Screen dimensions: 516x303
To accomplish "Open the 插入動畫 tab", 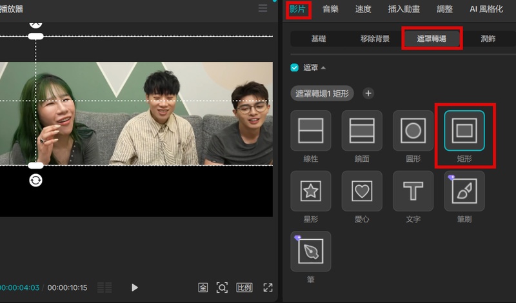I will (404, 9).
